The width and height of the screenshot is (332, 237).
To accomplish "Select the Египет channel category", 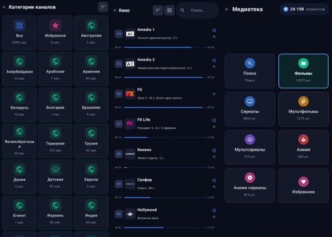I will coord(19,213).
